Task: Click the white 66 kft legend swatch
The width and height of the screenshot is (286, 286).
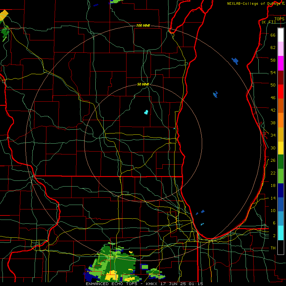Action: point(281,35)
